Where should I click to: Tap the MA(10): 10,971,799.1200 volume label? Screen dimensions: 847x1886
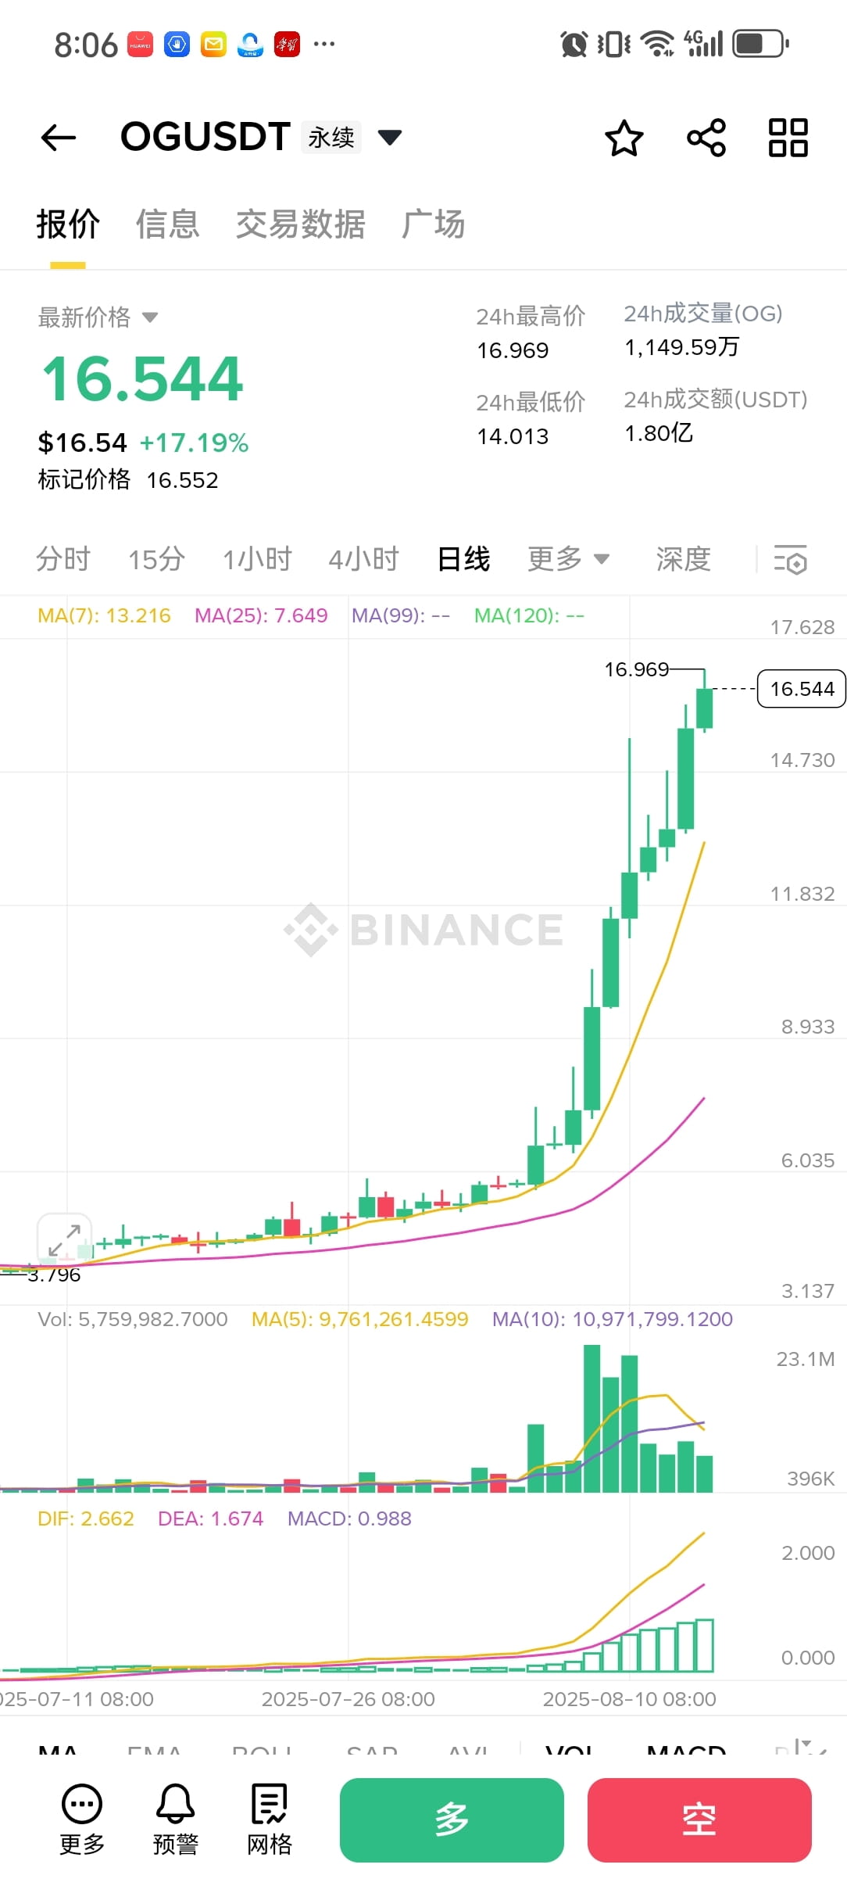pyautogui.click(x=613, y=1319)
